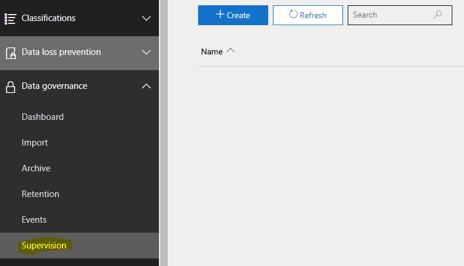The image size is (464, 266).
Task: Click the Data loss prevention document-lock icon
Action: coord(11,53)
